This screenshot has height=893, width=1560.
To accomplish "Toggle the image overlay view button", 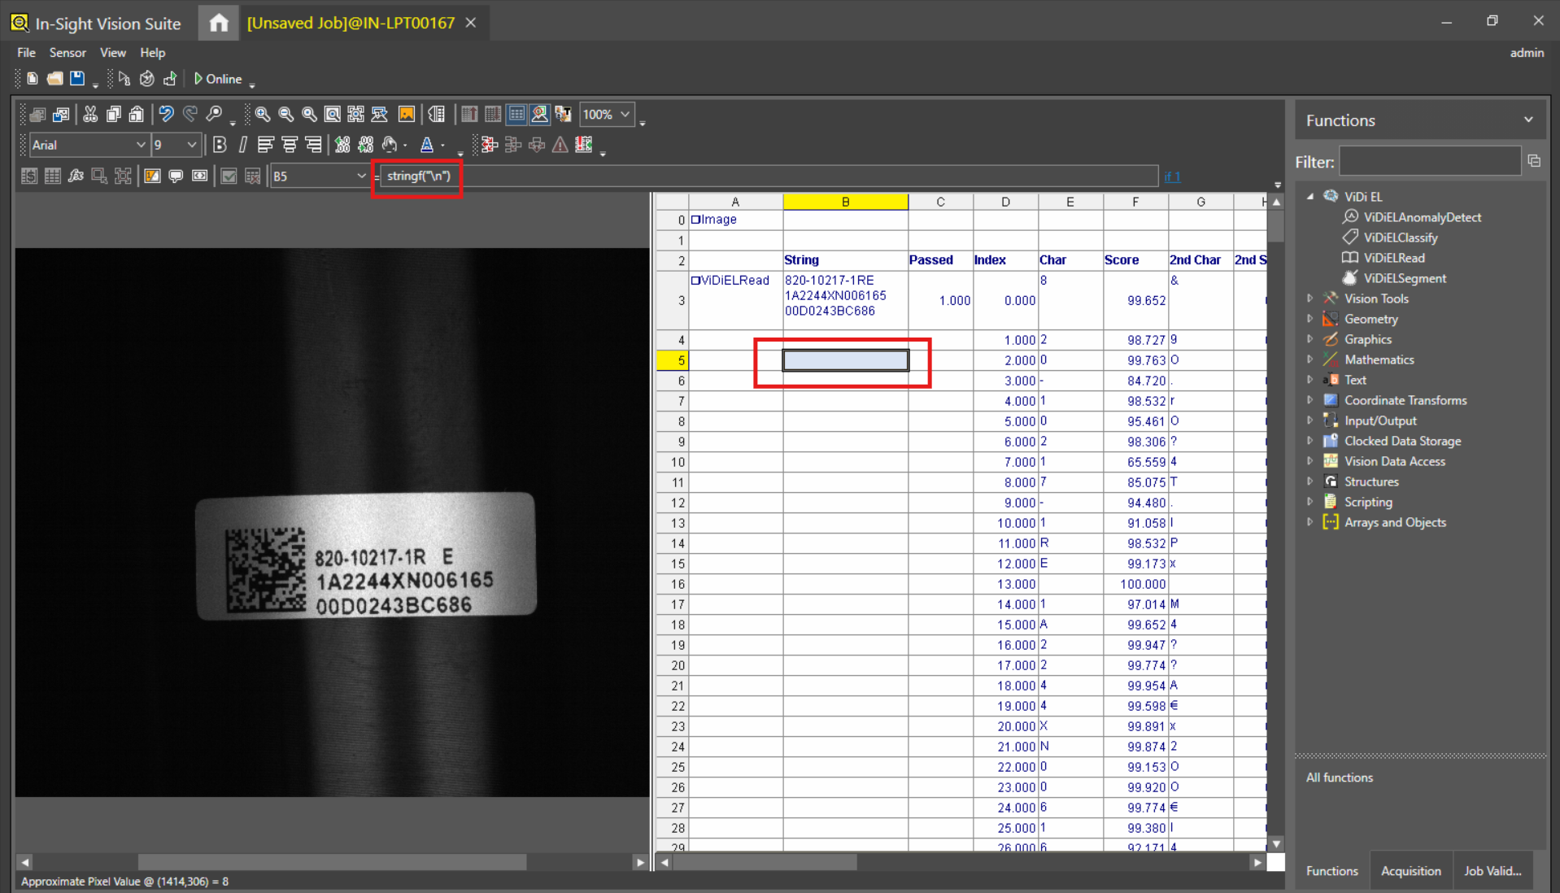I will point(540,115).
